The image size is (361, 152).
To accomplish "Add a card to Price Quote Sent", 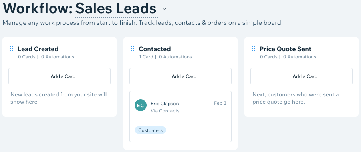I will click(301, 76).
